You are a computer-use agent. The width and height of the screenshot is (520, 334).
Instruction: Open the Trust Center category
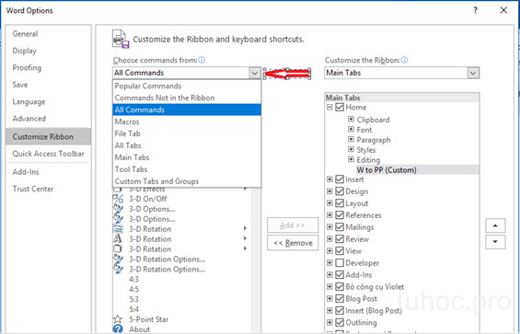pyautogui.click(x=48, y=189)
